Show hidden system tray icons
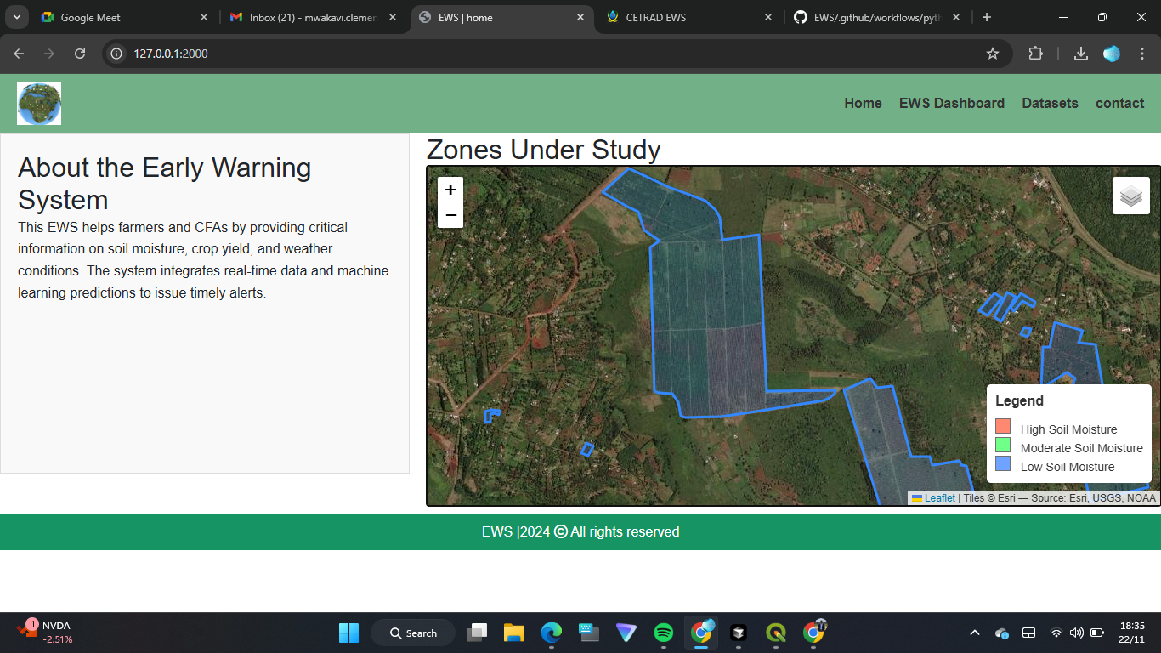Screen dimensions: 1161x653 tap(975, 633)
